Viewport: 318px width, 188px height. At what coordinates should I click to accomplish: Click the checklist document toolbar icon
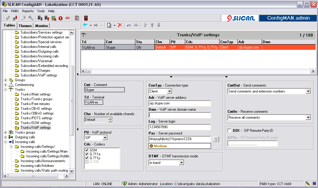coord(77,18)
